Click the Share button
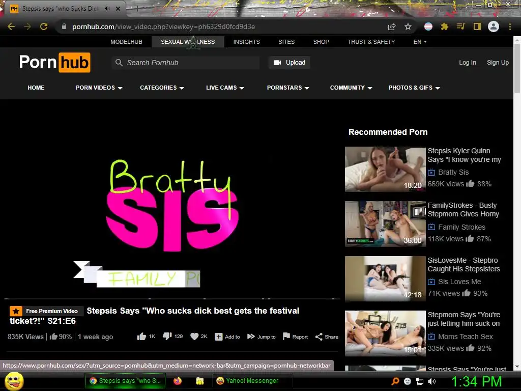 point(327,337)
